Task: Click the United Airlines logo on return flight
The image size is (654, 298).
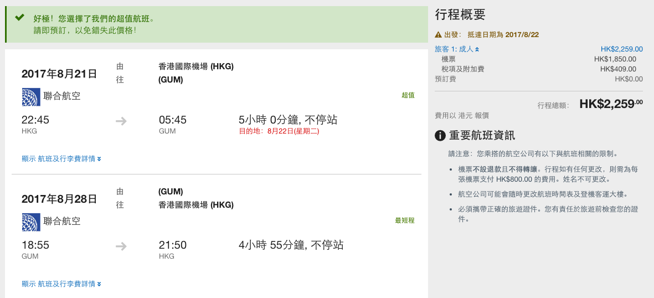Action: tap(31, 222)
